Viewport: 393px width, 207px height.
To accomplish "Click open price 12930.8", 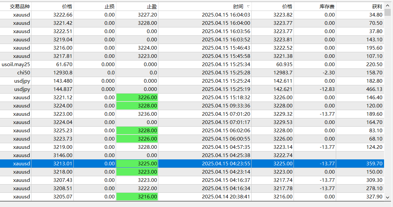I will 63,73.
